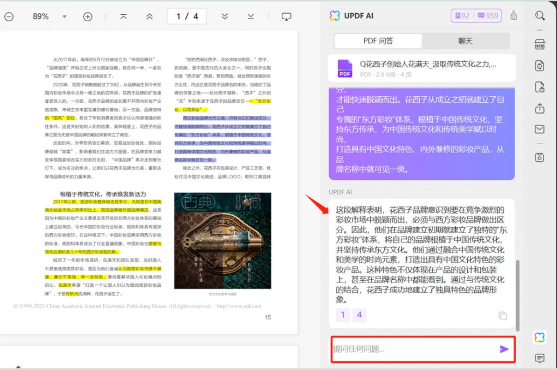The width and height of the screenshot is (557, 370).
Task: Open the search magnifier icon
Action: (540, 16)
